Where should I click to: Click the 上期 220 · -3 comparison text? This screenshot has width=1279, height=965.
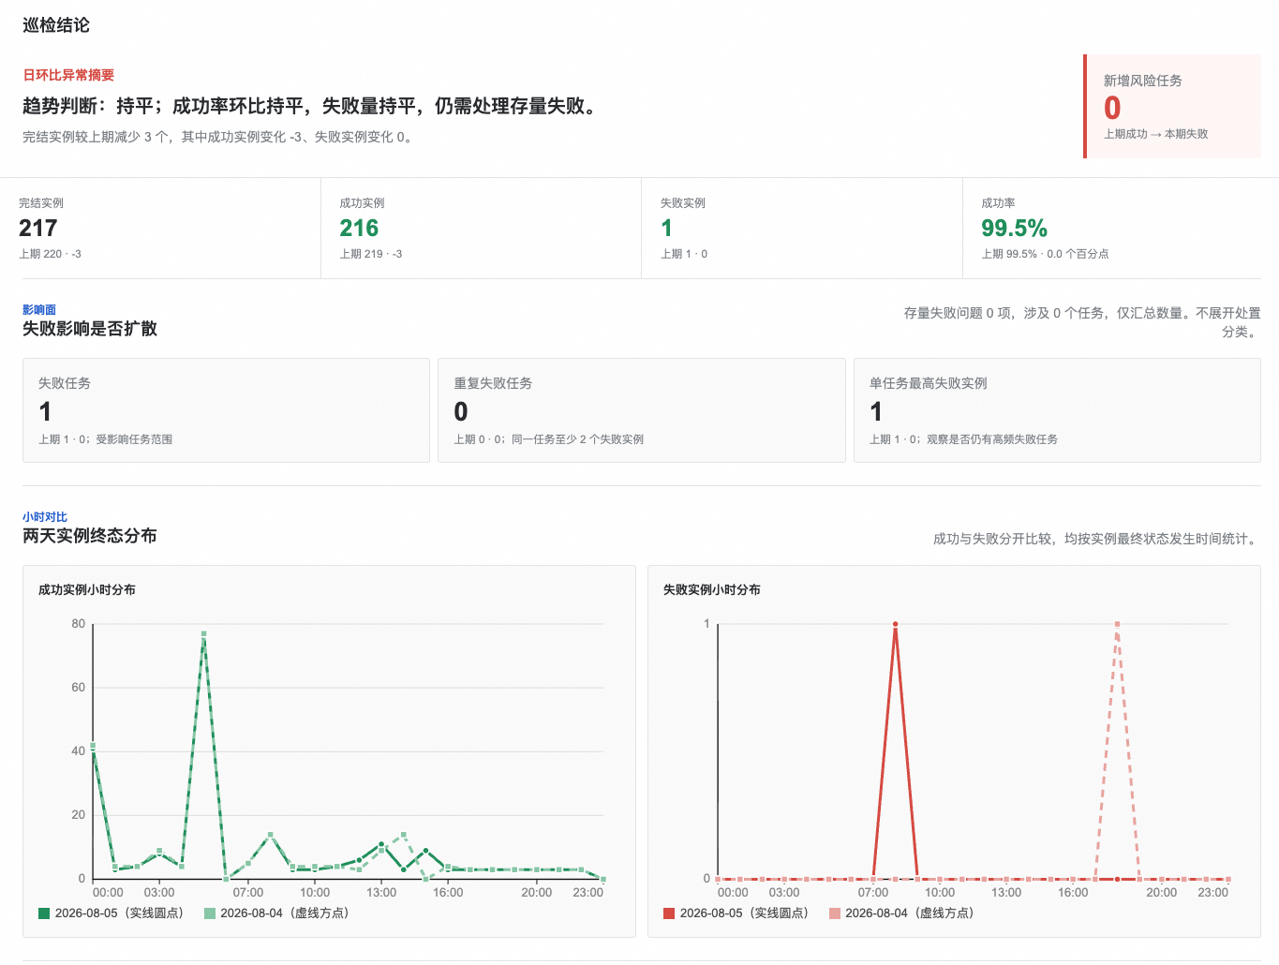(x=51, y=254)
